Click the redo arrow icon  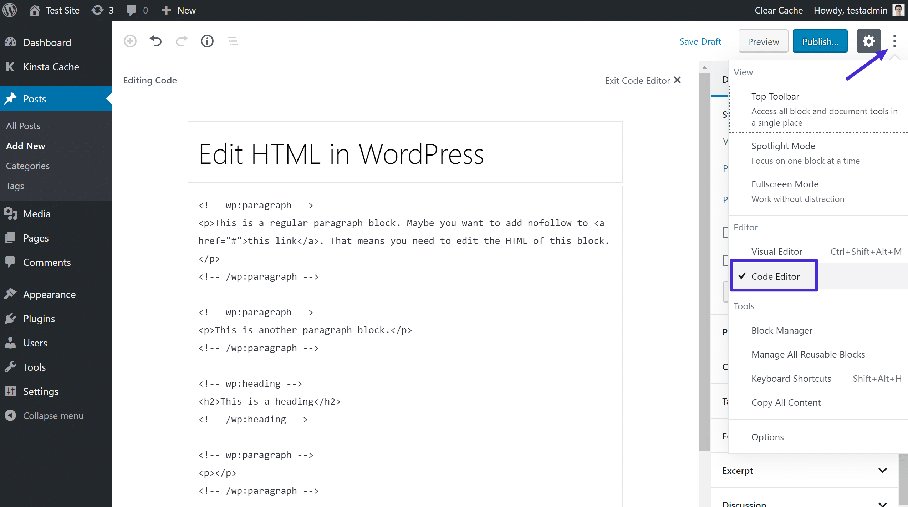coord(181,41)
